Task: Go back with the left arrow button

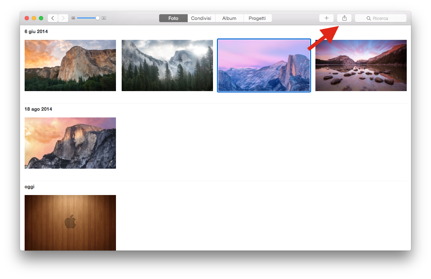Action: tap(53, 18)
